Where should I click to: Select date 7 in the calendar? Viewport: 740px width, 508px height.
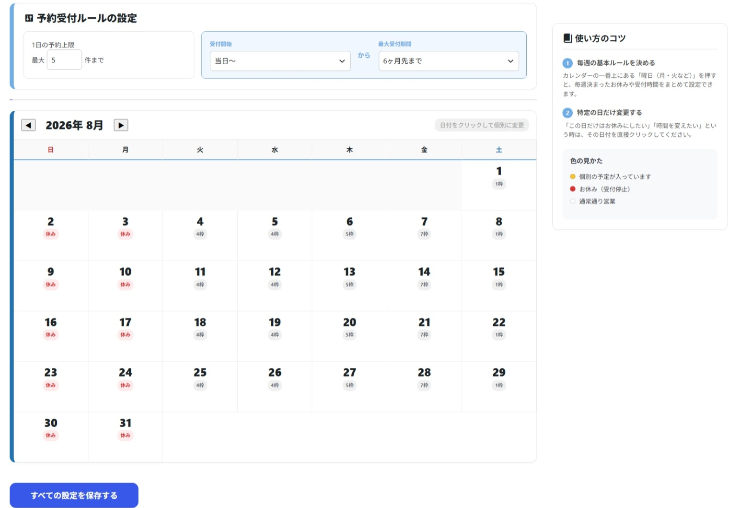click(x=425, y=236)
